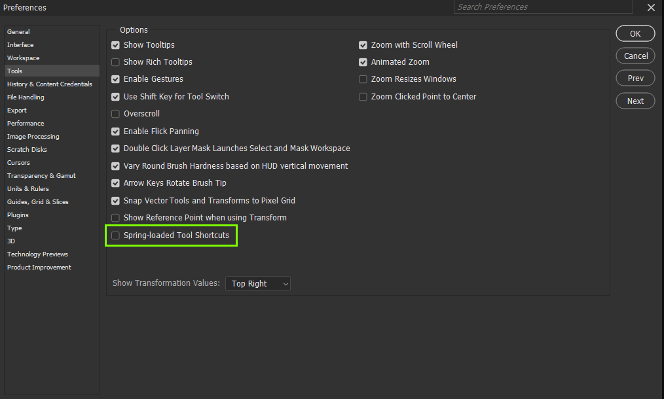Go to next preferences page with Next
Viewport: 664px width, 399px height.
coord(635,100)
